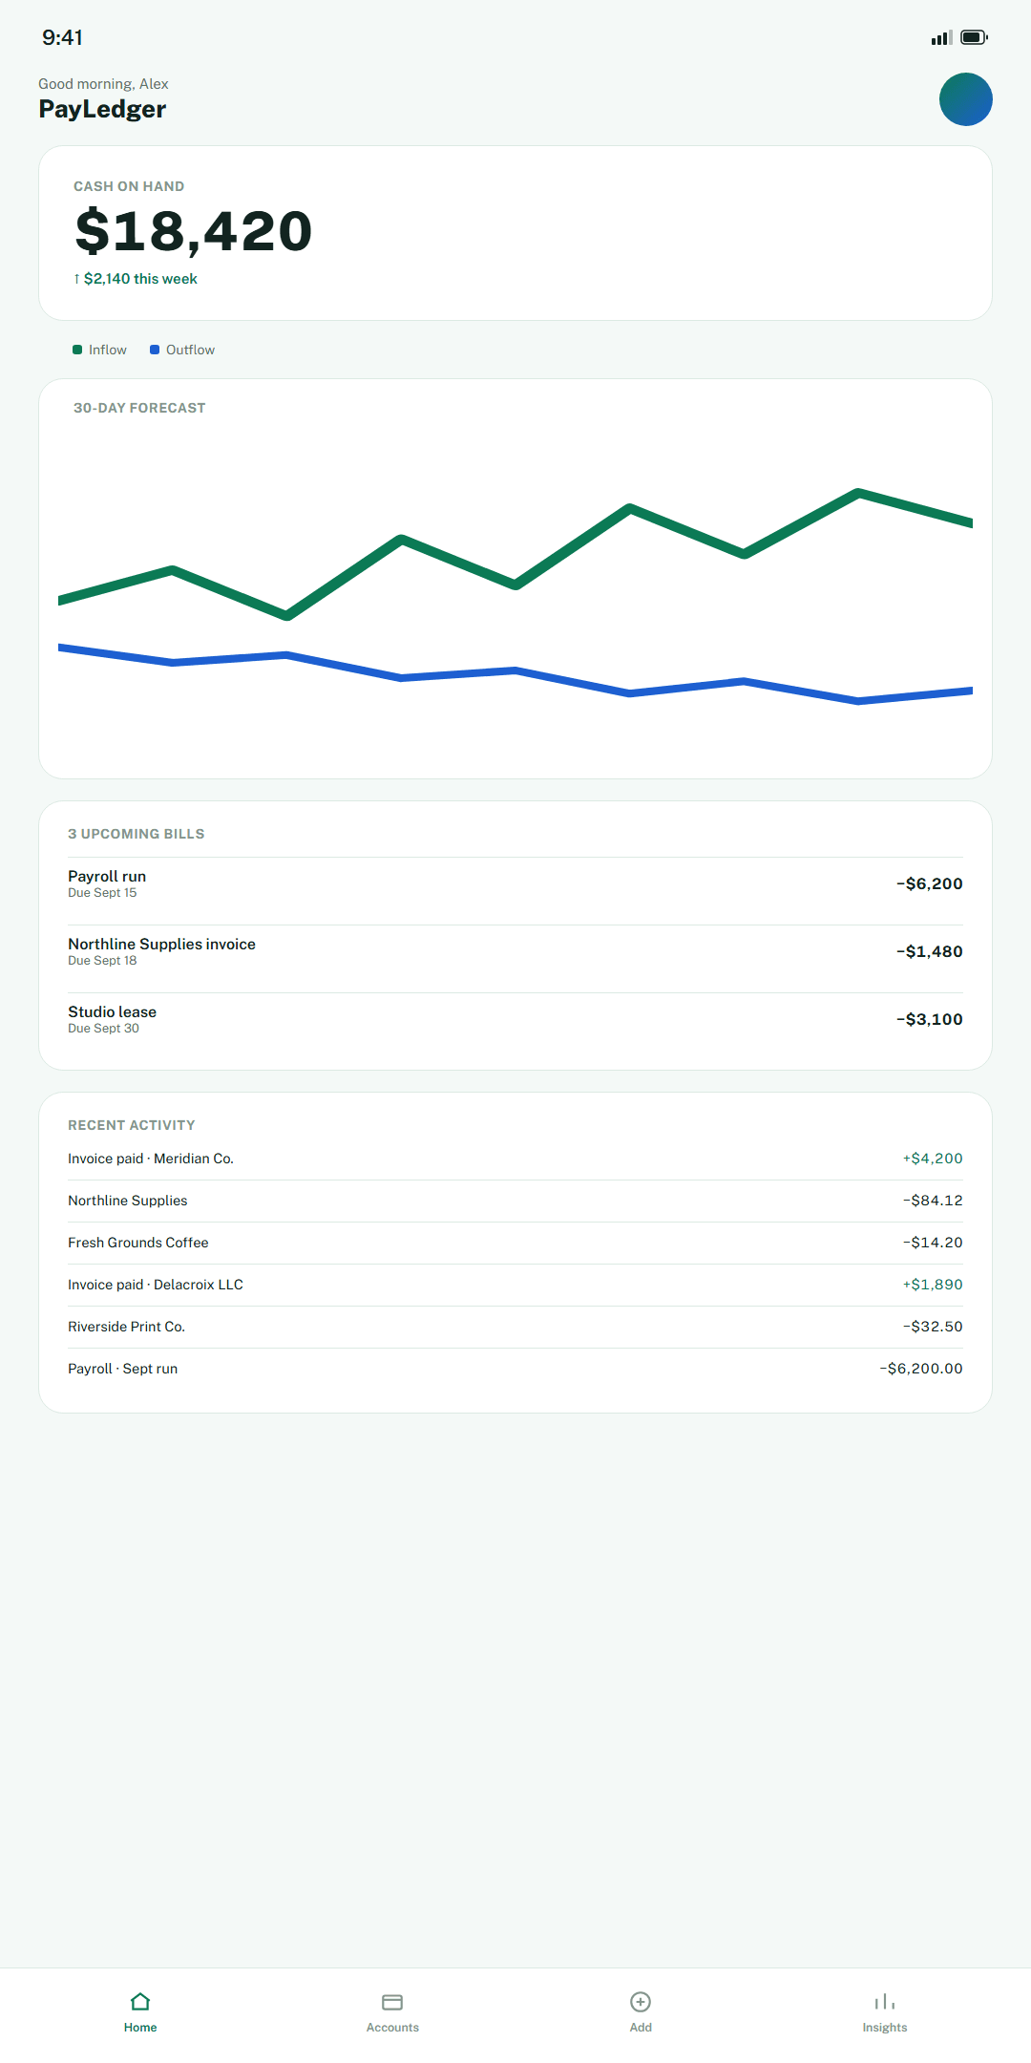The image size is (1031, 2063).
Task: Tap the cellular signal bars icon
Action: 941,37
